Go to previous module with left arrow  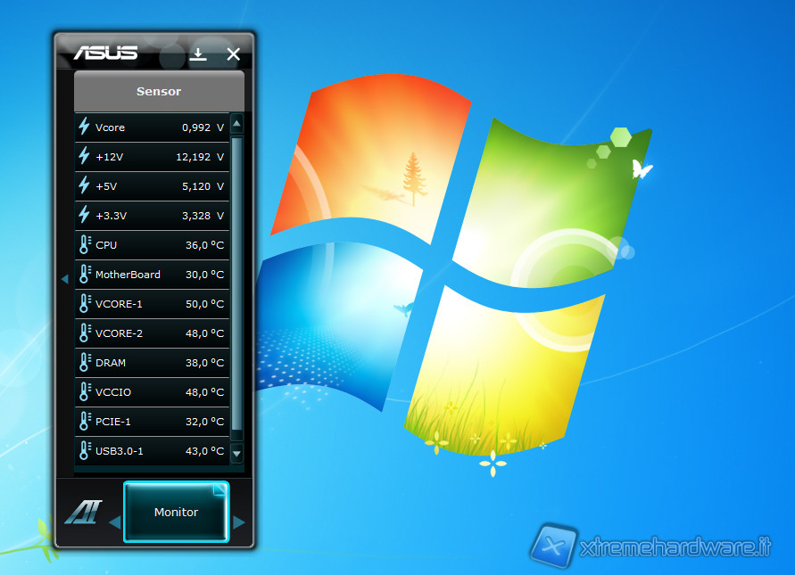(x=114, y=522)
